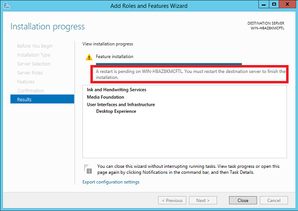The height and width of the screenshot is (211, 298).
Task: Click the Features step in the sidebar
Action: coord(26,81)
